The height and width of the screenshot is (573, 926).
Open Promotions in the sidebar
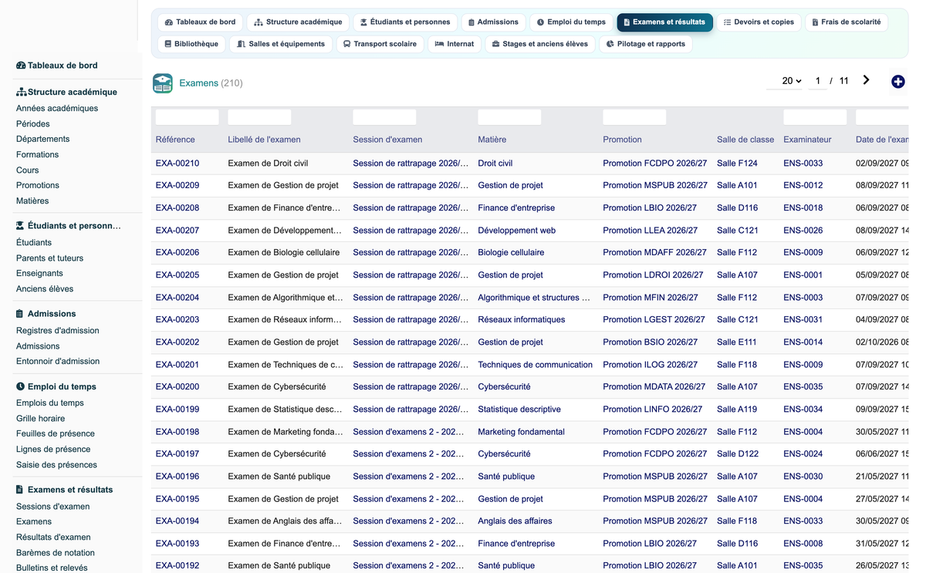tap(38, 186)
